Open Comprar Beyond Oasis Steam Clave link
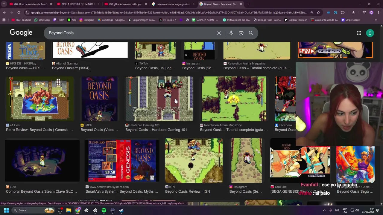 (x=41, y=191)
